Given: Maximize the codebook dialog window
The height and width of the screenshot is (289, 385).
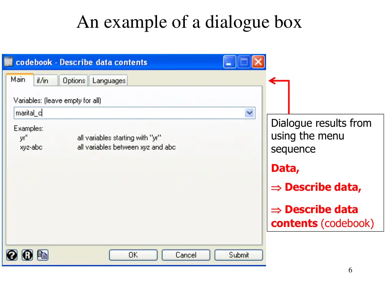Looking at the screenshot, I should point(244,62).
